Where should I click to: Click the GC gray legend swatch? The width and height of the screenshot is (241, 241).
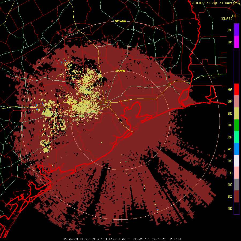click(236, 184)
